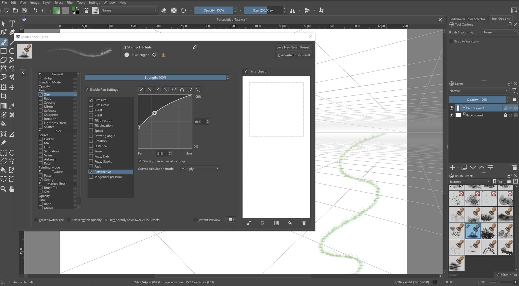Switch to Advanced Color Selector tab

click(468, 19)
